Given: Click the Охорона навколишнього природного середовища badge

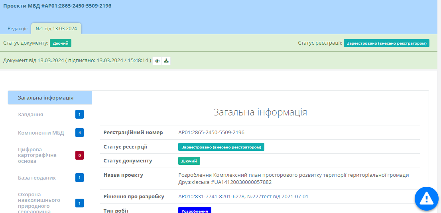Looking at the screenshot, I should (x=79, y=203).
